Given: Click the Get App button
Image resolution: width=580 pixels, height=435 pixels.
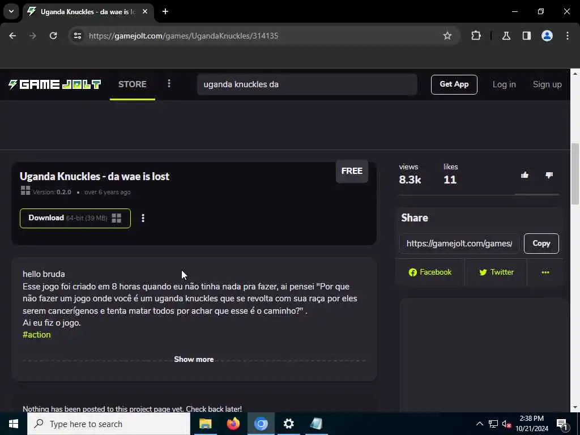Looking at the screenshot, I should point(454,84).
